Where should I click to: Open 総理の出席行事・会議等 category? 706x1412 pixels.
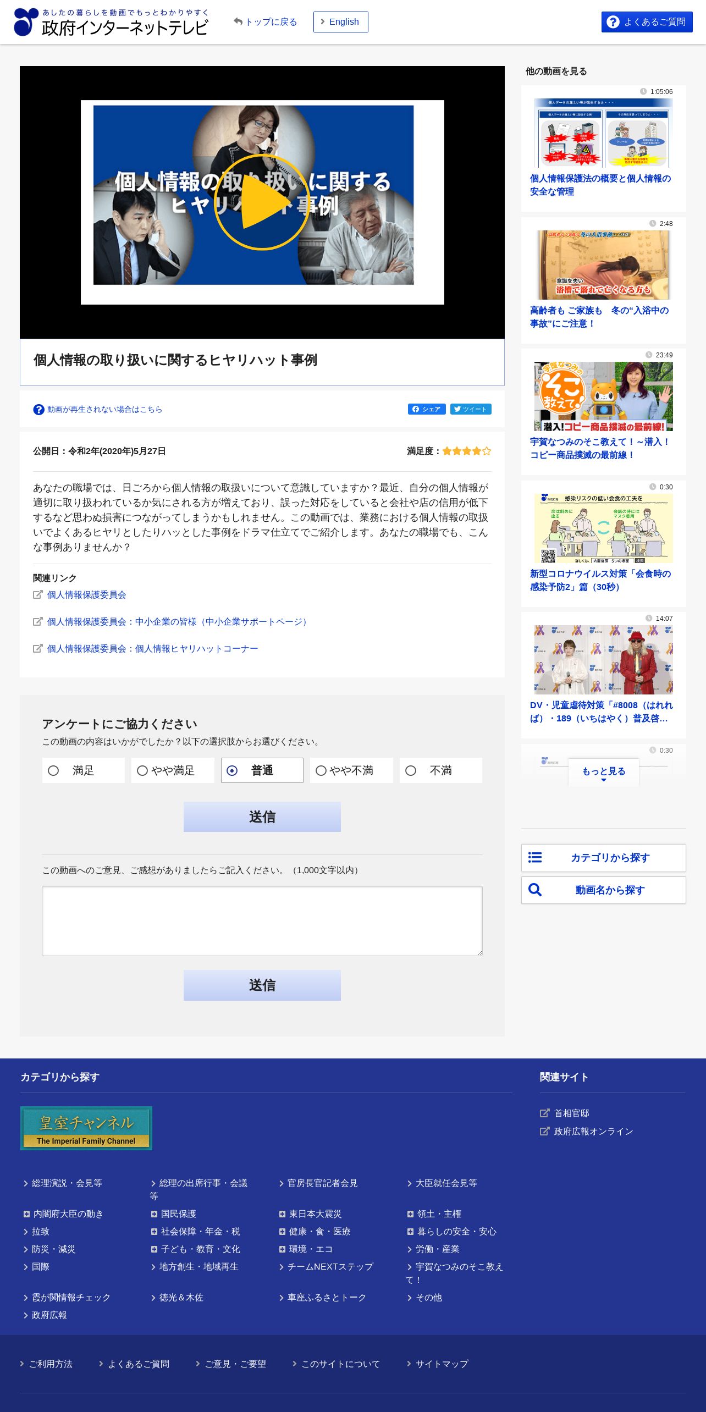click(x=199, y=1189)
